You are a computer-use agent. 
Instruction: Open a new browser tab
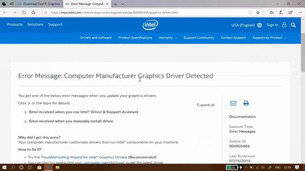(115, 4)
